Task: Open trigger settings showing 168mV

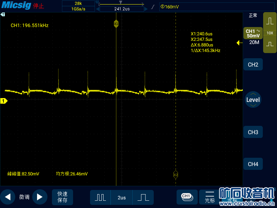Action: click(x=217, y=7)
